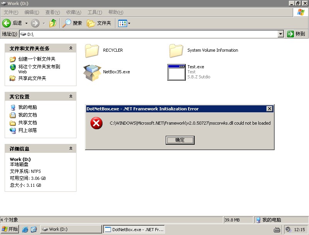Click the Go (转到) button
309x235 pixels.
[296, 34]
